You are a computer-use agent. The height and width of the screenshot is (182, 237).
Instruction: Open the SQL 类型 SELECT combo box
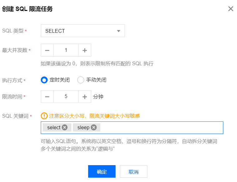79,31
